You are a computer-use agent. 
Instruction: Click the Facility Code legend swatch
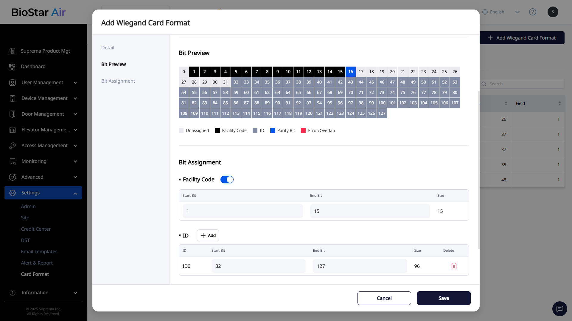tap(217, 130)
